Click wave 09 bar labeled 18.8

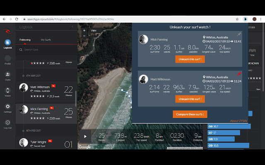coord(228,146)
